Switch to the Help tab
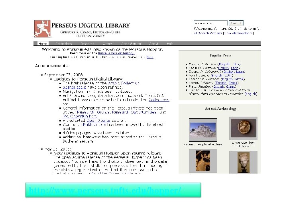Image resolution: width=287 pixels, height=215 pixels. (170, 43)
